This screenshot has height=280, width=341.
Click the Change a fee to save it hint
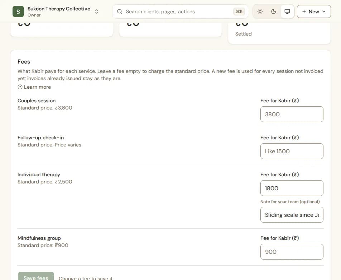coord(86,278)
